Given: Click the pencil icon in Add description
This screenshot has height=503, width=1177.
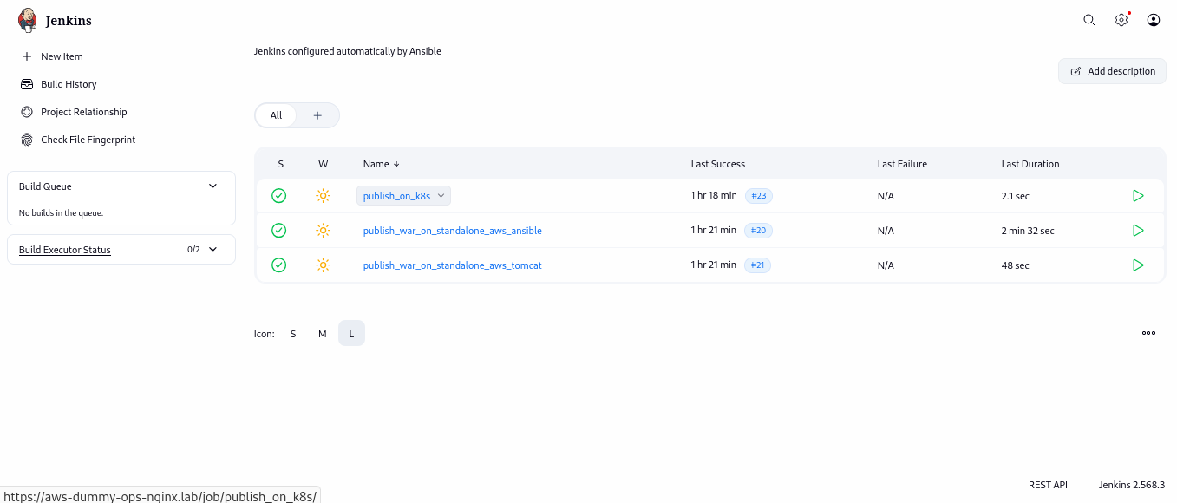Looking at the screenshot, I should pos(1076,71).
